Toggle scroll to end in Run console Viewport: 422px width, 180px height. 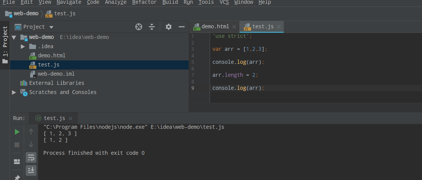(x=31, y=170)
